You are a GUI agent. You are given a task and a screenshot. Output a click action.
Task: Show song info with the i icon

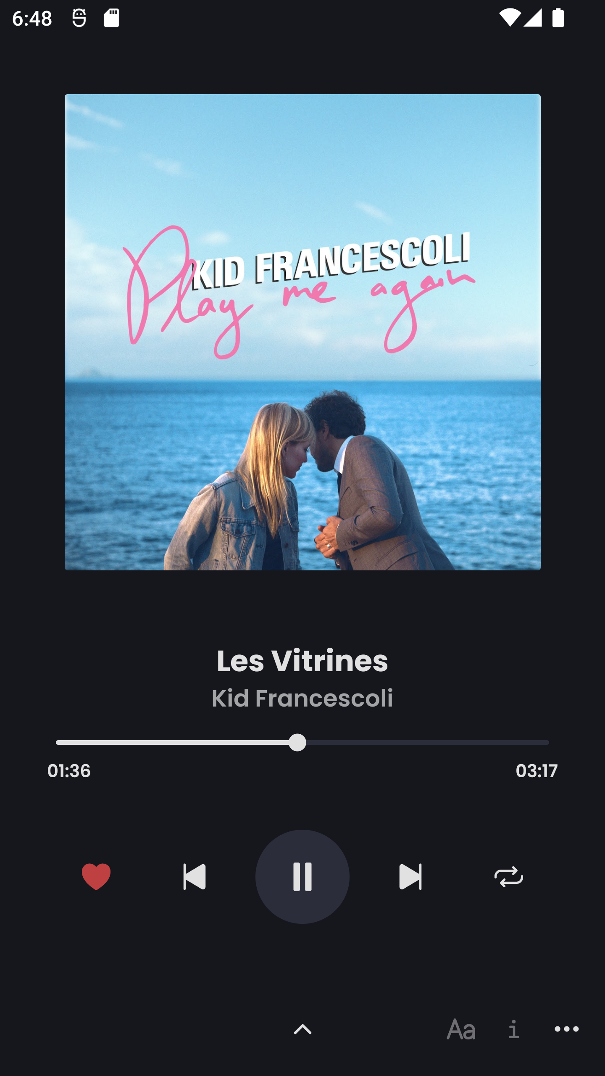pyautogui.click(x=513, y=1029)
